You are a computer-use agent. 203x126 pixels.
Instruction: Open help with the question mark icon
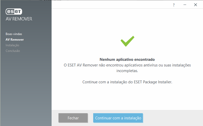point(174,5)
